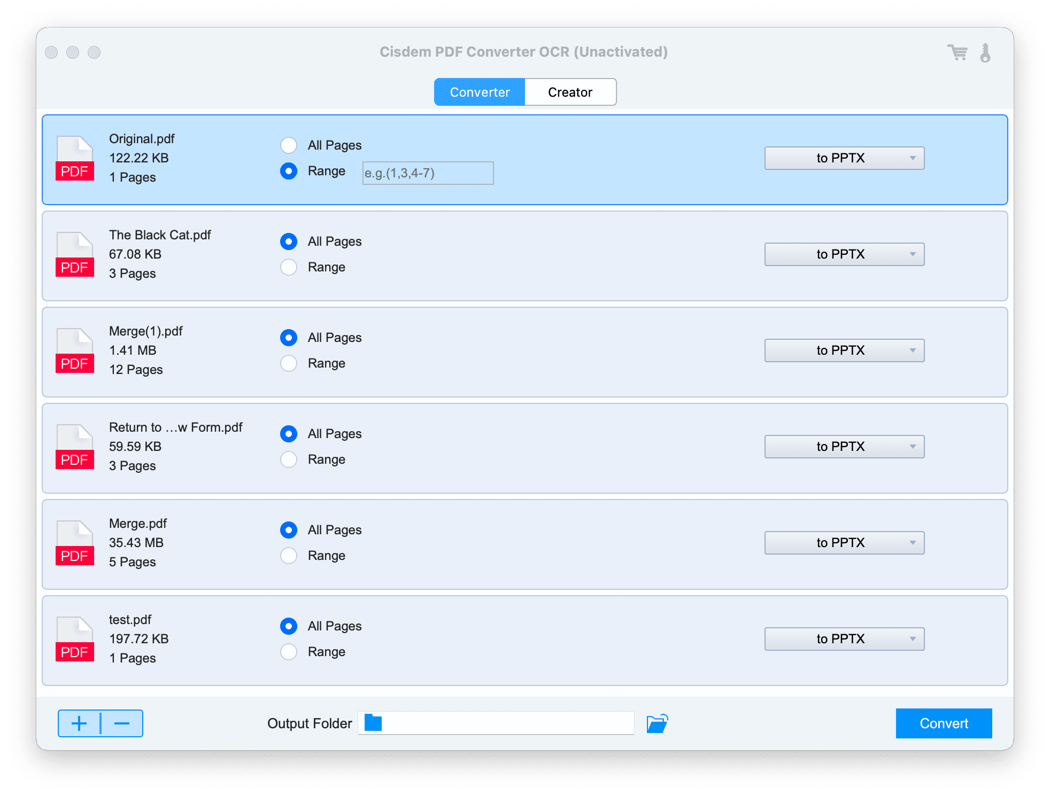Select Range for Return to Form.pdf
Viewport: 1050px width, 795px height.
click(x=289, y=459)
